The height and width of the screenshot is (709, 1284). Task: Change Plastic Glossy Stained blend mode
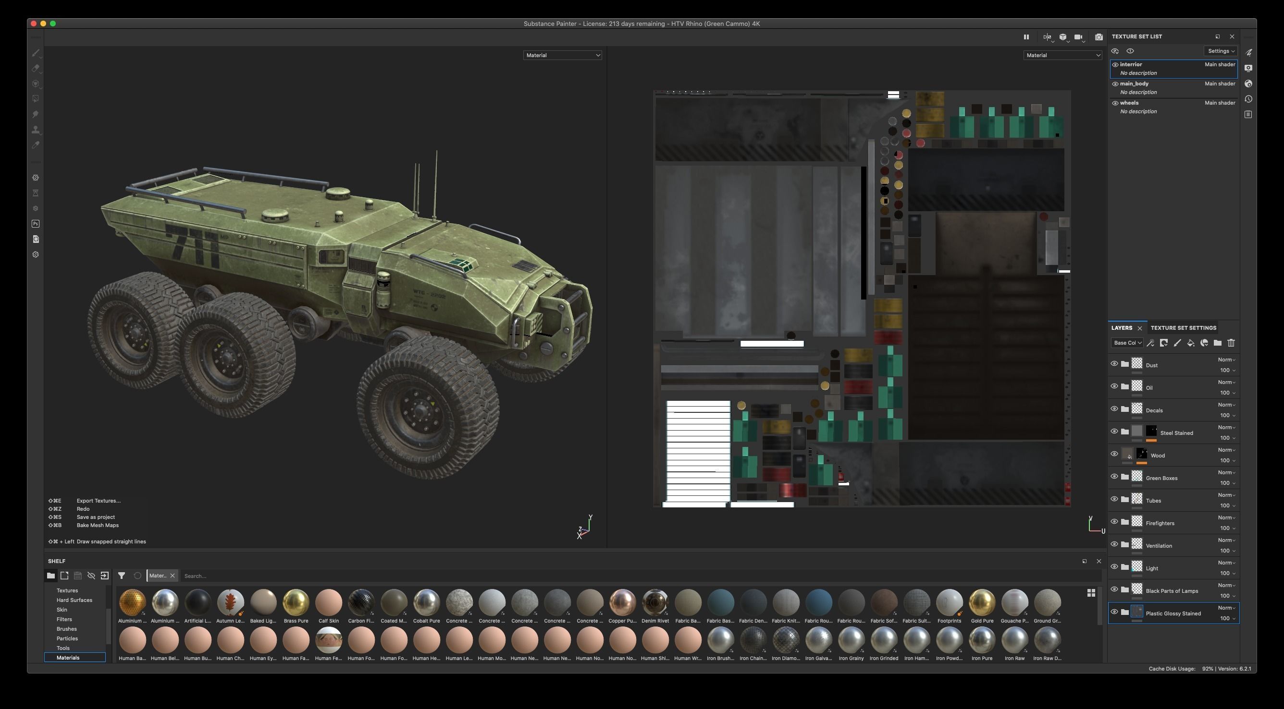tap(1226, 607)
